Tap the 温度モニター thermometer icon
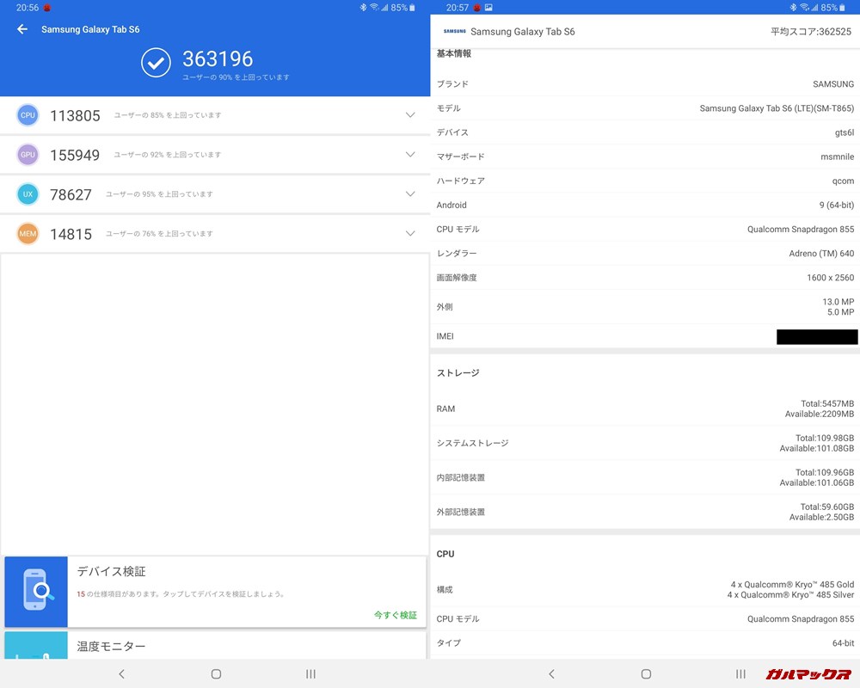 tap(34, 651)
